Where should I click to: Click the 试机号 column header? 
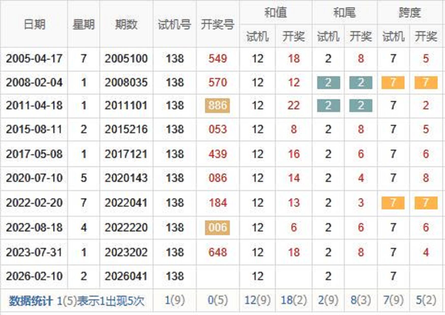pos(174,24)
